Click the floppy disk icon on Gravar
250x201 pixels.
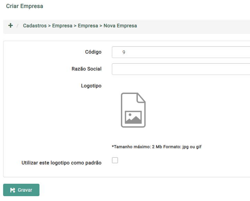click(13, 190)
